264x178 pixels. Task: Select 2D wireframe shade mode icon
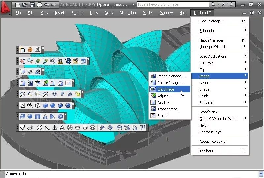[x=22, y=105]
